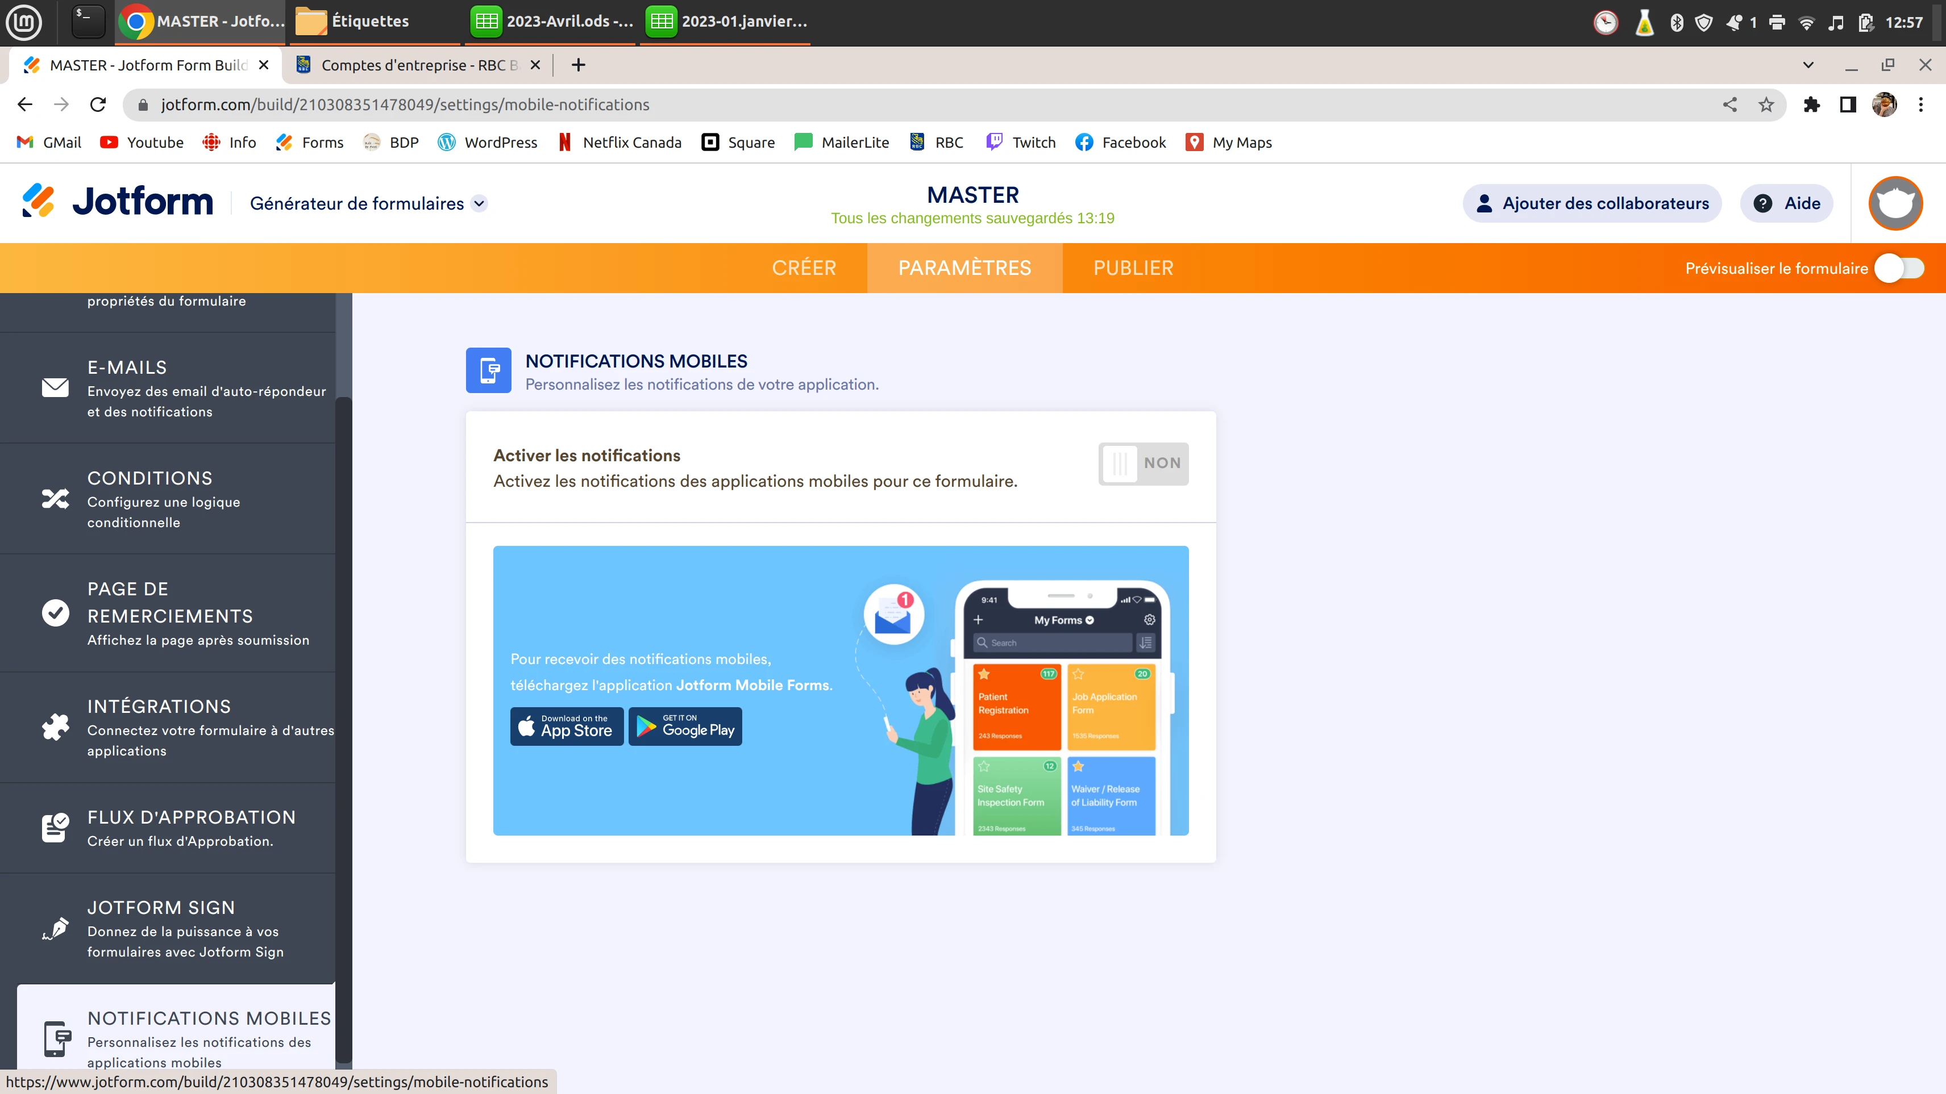Click the Notifications Mobiles phone icon

57,1038
